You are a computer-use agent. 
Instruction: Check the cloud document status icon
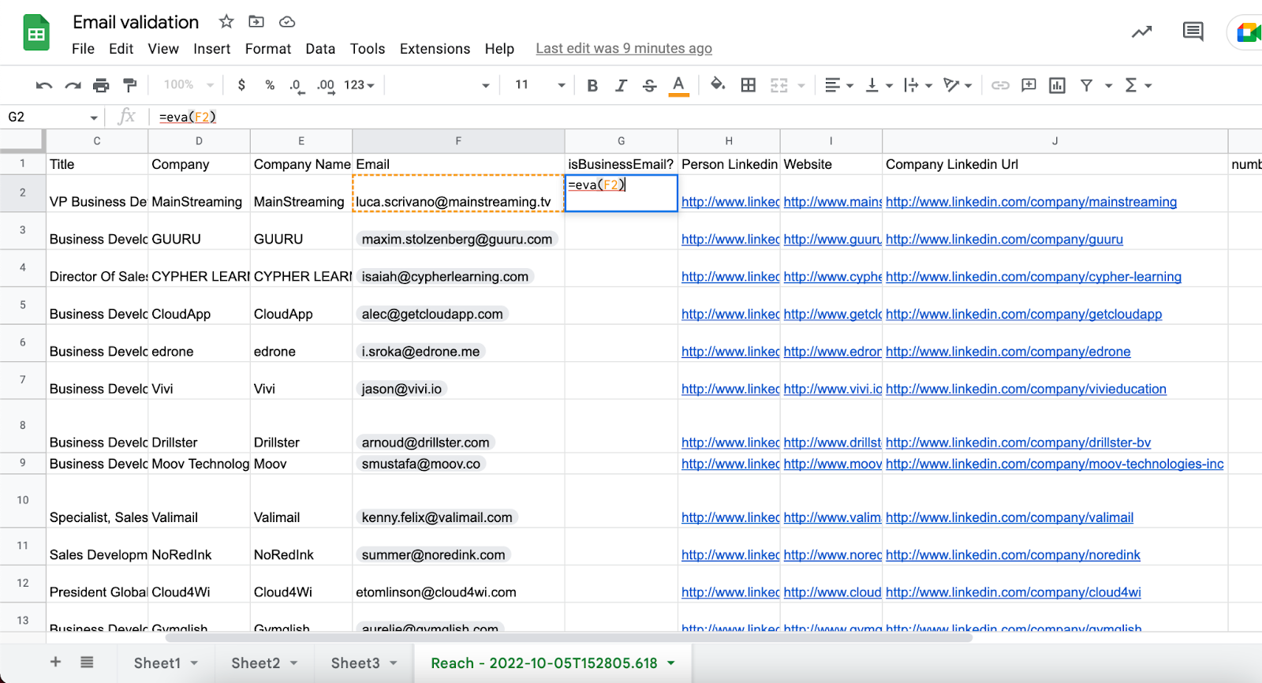[287, 21]
